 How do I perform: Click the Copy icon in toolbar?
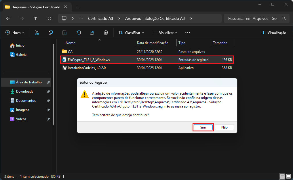pos(51,33)
